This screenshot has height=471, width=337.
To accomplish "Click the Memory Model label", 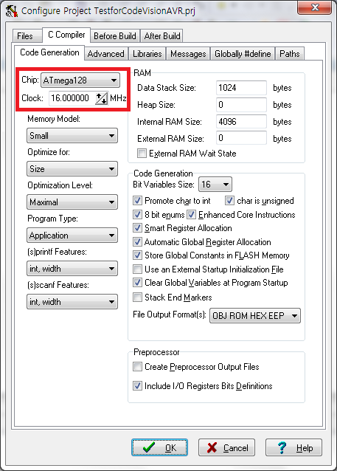I will click(54, 119).
